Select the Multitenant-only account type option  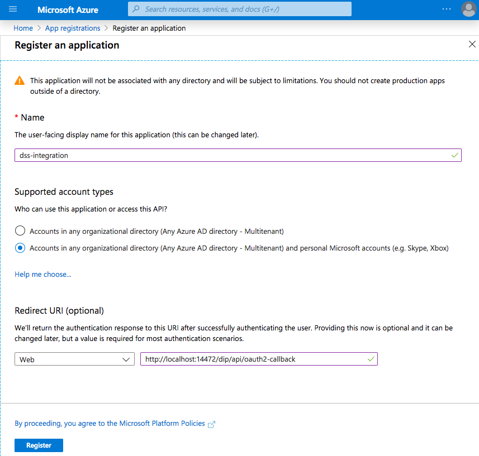pos(20,231)
